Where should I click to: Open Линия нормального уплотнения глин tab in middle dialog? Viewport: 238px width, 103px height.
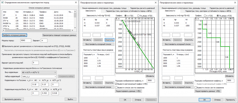104,8
